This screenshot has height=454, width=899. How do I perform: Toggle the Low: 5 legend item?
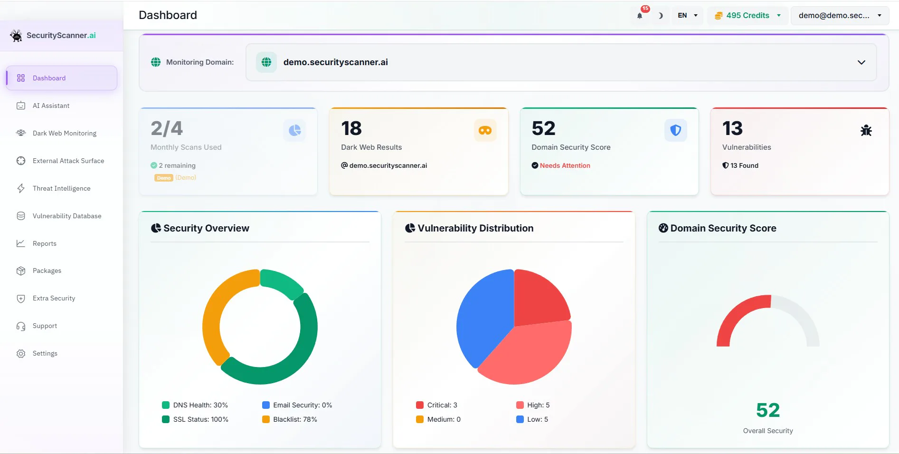click(x=532, y=419)
